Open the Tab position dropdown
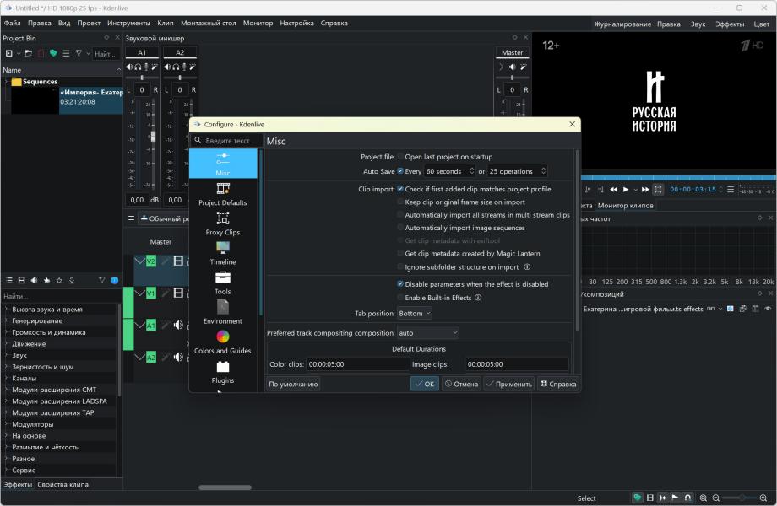This screenshot has width=777, height=506. pyautogui.click(x=414, y=314)
